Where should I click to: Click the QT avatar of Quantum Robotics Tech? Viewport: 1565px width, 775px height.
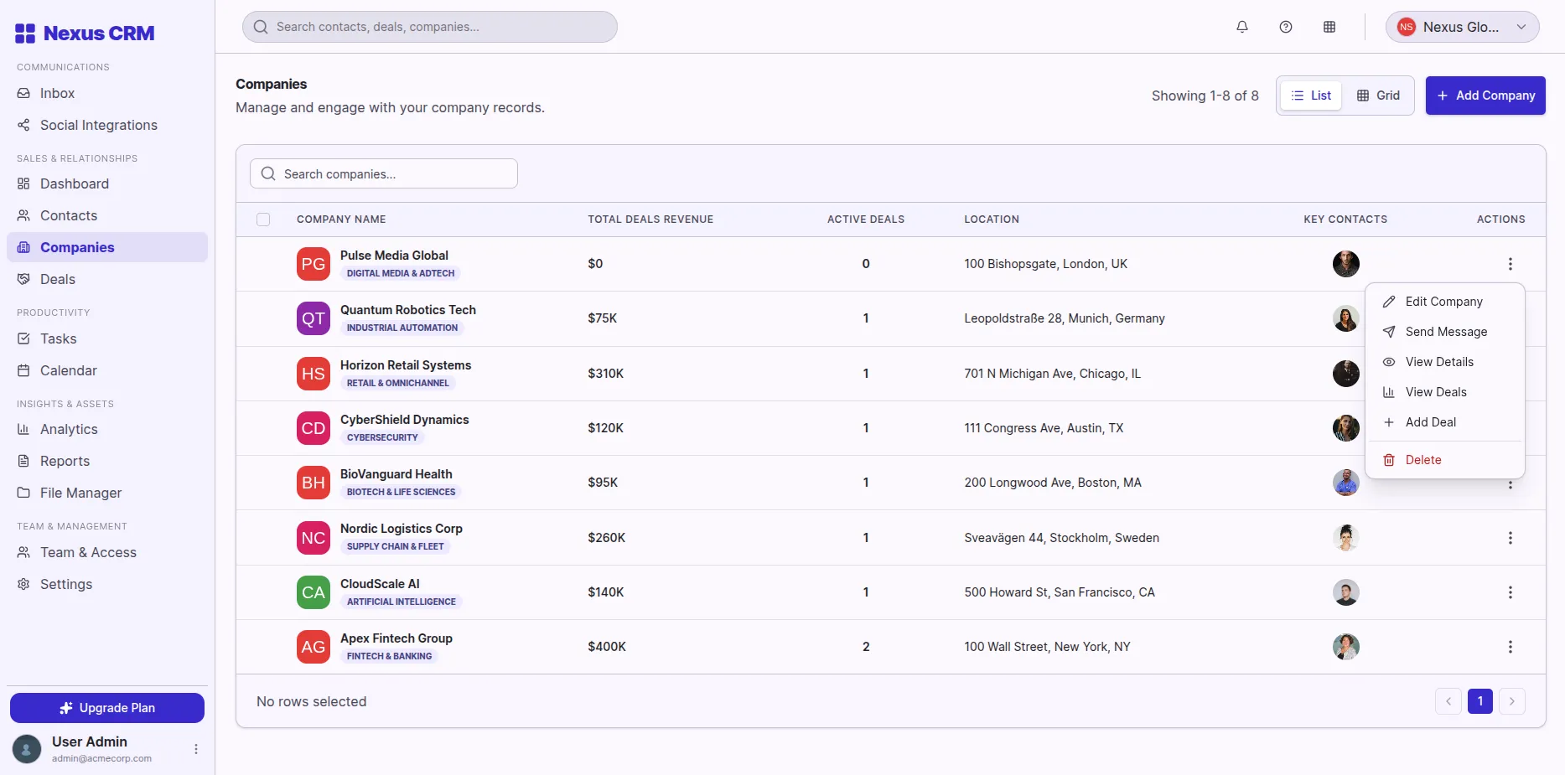coord(314,318)
